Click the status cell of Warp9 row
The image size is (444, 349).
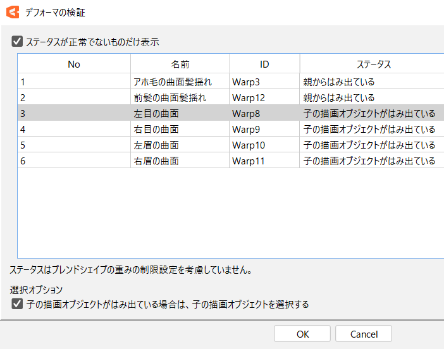pos(369,130)
